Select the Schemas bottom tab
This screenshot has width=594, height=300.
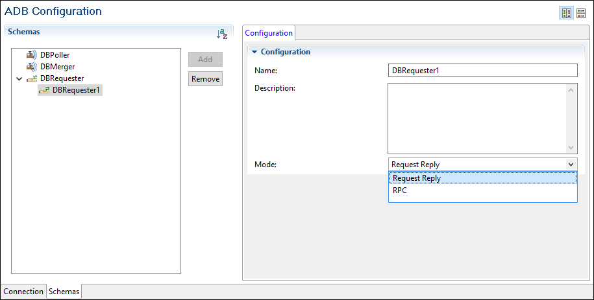64,292
